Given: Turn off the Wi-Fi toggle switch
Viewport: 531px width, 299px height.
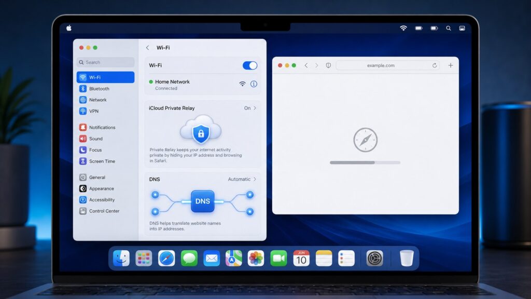Looking at the screenshot, I should tap(250, 65).
